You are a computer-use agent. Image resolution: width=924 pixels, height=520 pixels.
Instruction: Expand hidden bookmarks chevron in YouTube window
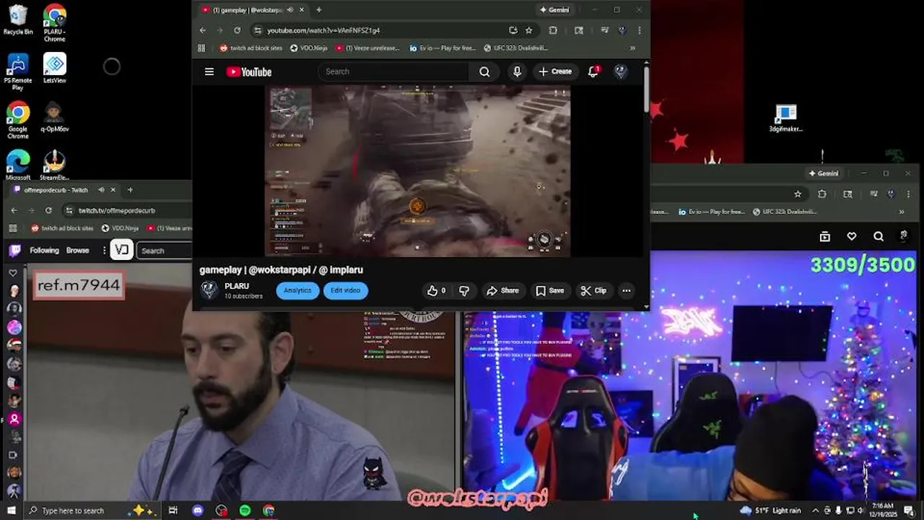[632, 48]
